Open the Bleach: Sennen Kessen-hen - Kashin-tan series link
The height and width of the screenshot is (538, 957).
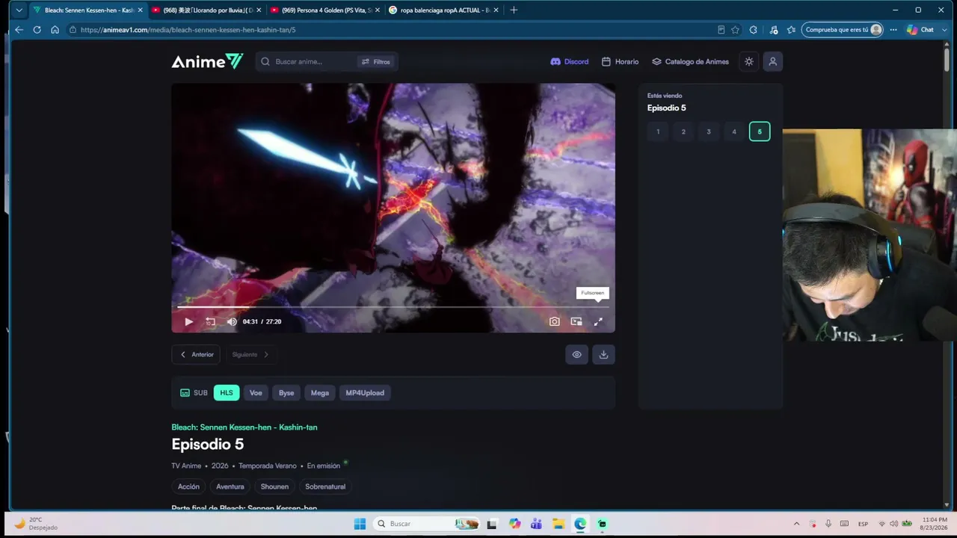pyautogui.click(x=244, y=427)
